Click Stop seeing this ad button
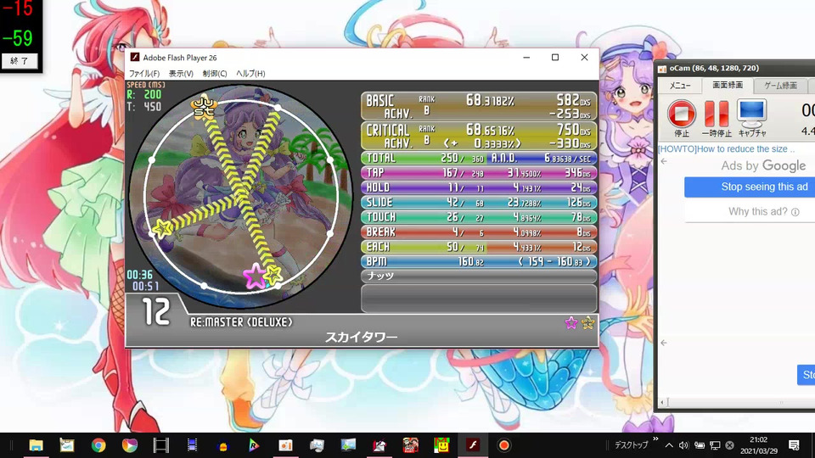The width and height of the screenshot is (815, 458). (750, 187)
